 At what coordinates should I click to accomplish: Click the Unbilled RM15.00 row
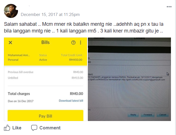(x=45, y=78)
